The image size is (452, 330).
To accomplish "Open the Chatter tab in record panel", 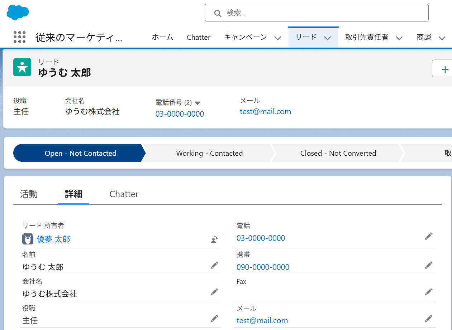I will point(124,194).
